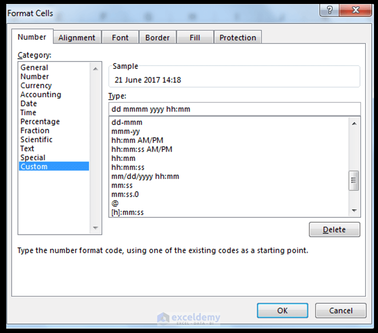Select the Border tab

point(158,37)
